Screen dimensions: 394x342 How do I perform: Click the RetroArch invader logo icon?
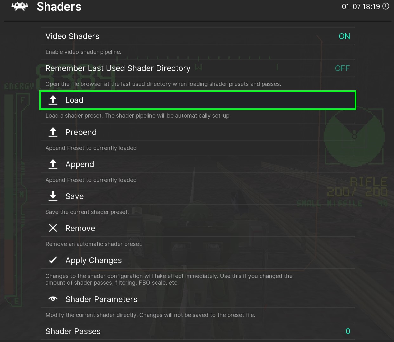(20, 6)
